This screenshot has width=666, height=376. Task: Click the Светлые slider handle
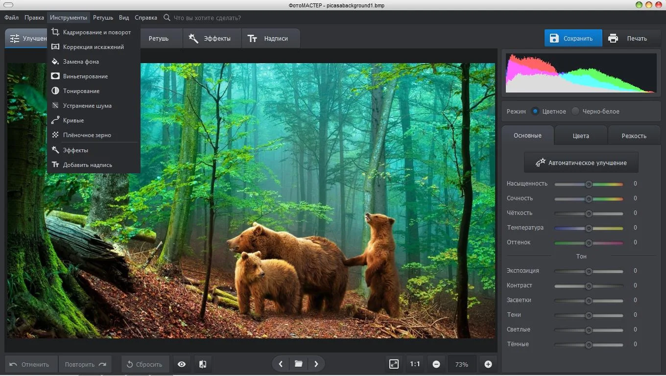click(x=589, y=330)
